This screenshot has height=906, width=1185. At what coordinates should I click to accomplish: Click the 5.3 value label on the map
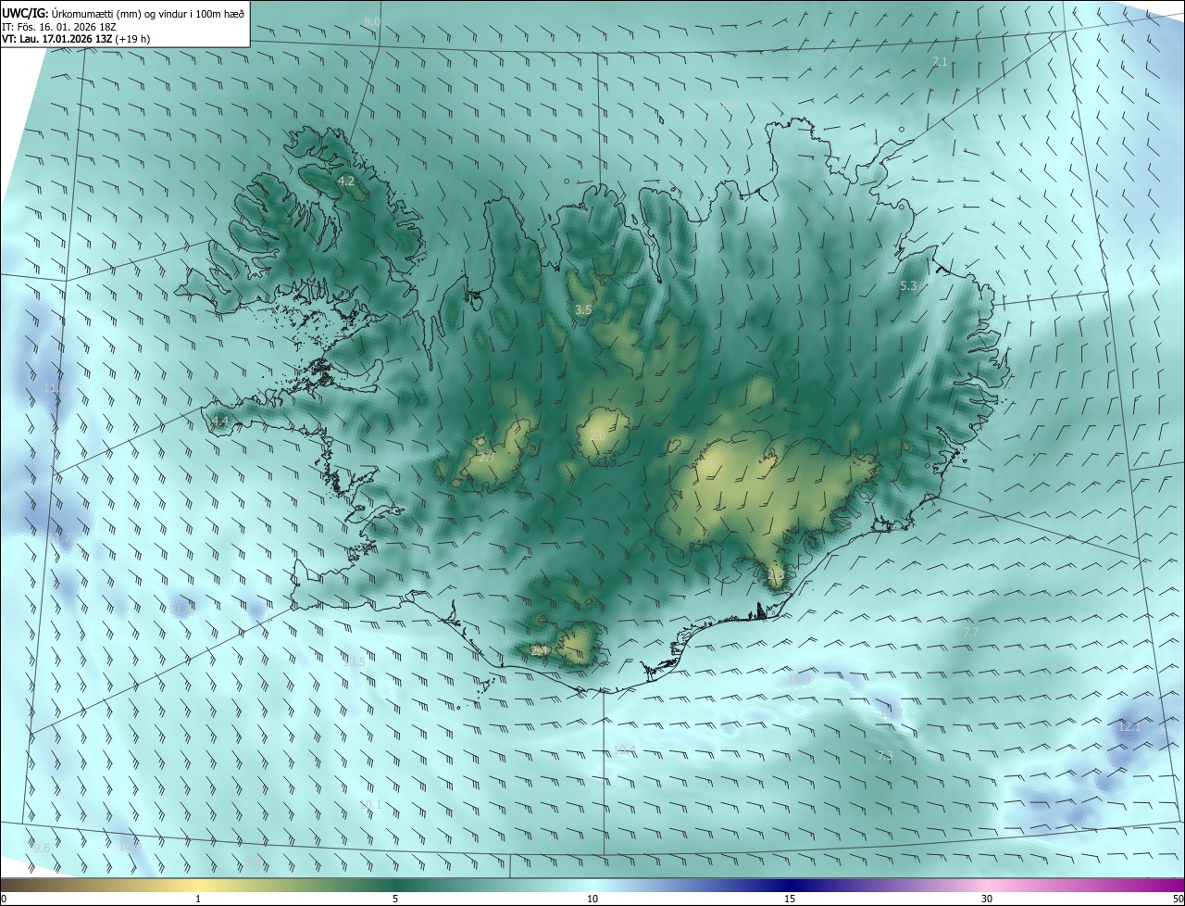[908, 286]
